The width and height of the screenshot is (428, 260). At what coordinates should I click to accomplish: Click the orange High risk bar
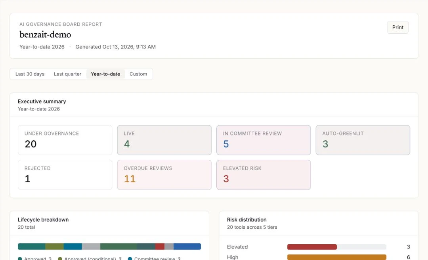(x=336, y=257)
